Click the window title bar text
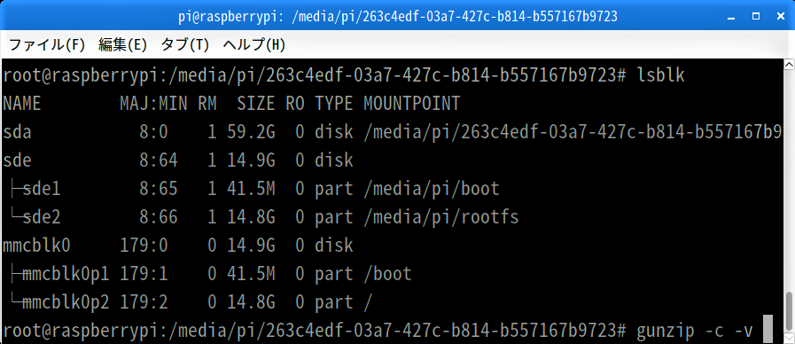 click(397, 17)
